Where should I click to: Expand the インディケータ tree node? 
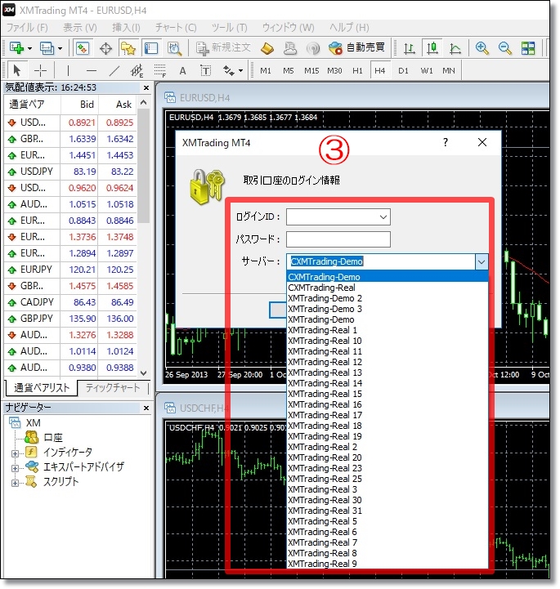(15, 453)
